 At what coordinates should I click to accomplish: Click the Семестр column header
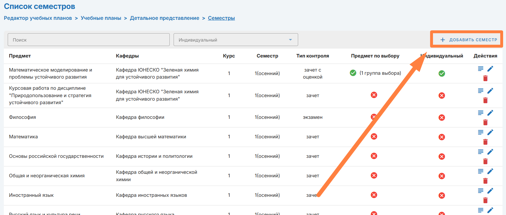(x=267, y=56)
